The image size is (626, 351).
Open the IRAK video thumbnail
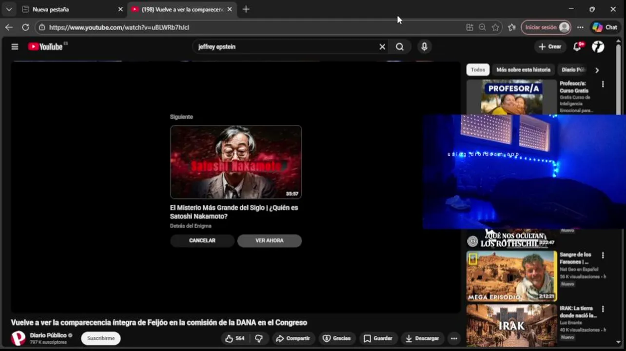coord(511,325)
